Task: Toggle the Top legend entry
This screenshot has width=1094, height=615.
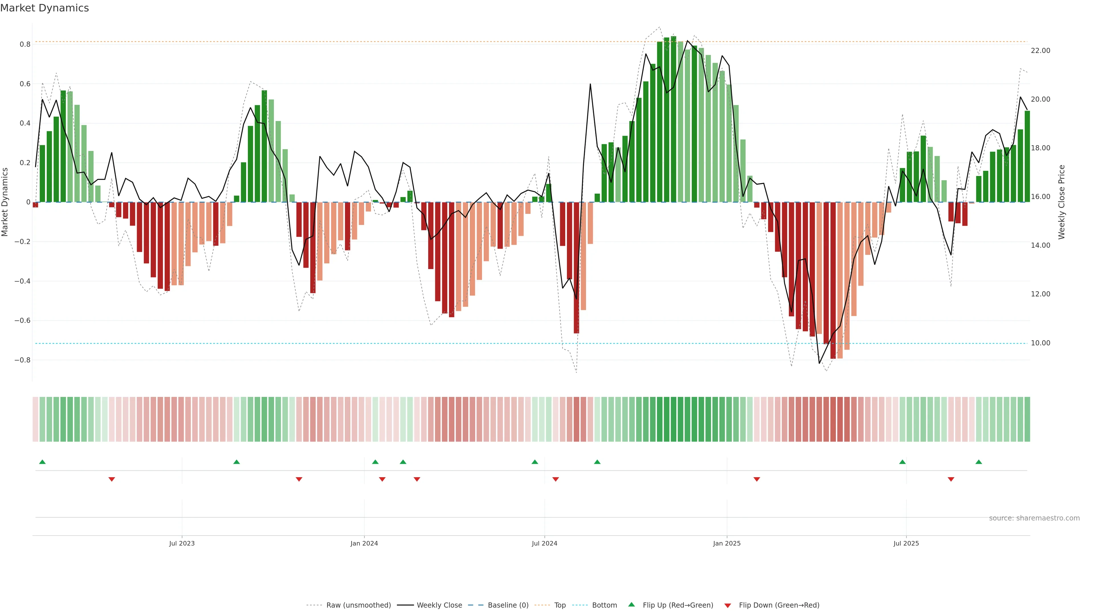Action: coord(560,605)
